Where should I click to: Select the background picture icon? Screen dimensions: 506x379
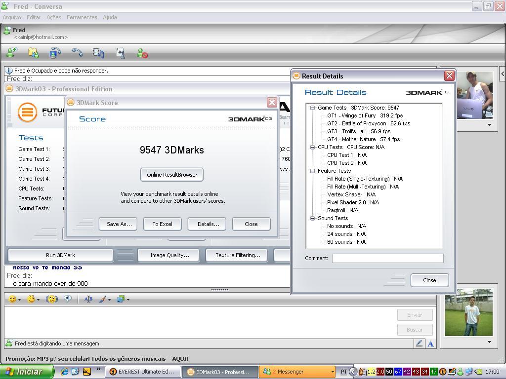click(121, 299)
